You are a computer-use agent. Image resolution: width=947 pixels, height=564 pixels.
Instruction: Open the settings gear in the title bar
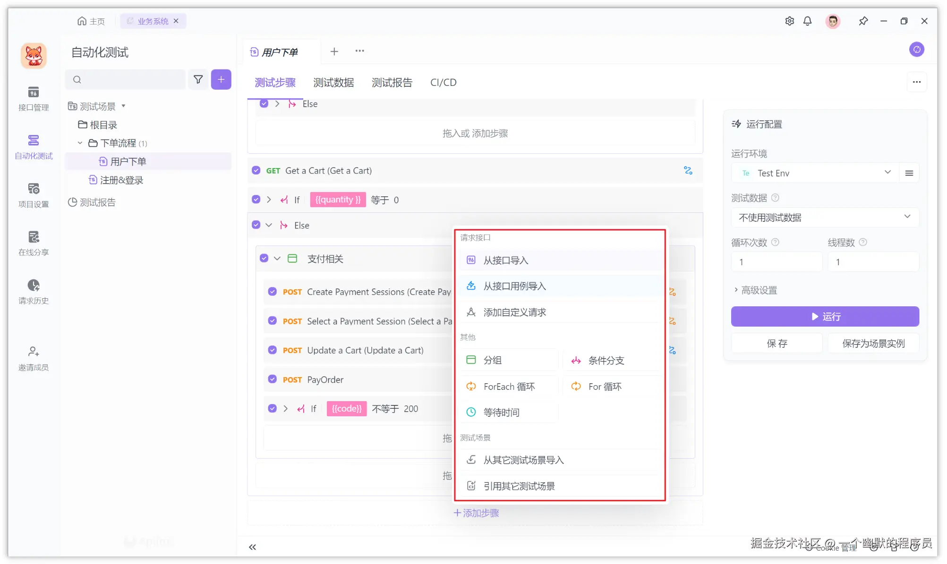tap(789, 21)
